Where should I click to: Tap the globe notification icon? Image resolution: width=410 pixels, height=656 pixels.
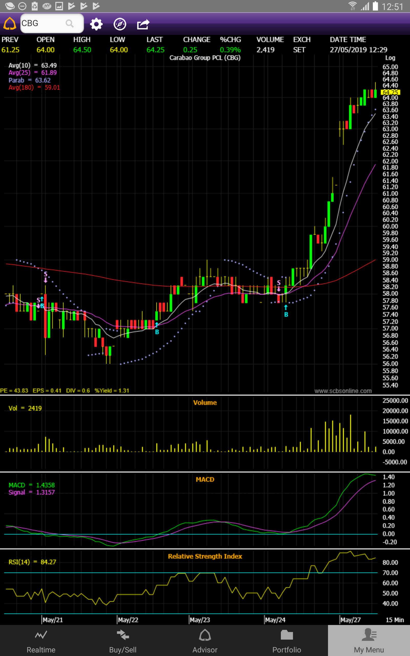pyautogui.click(x=47, y=6)
